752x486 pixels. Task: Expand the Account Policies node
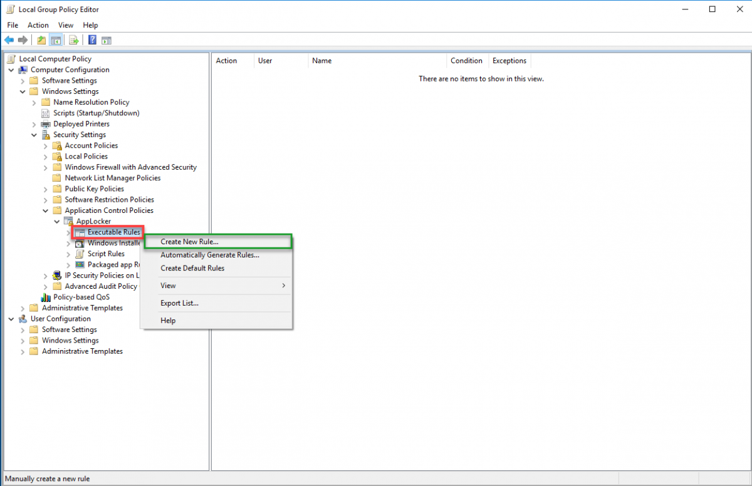pyautogui.click(x=46, y=146)
